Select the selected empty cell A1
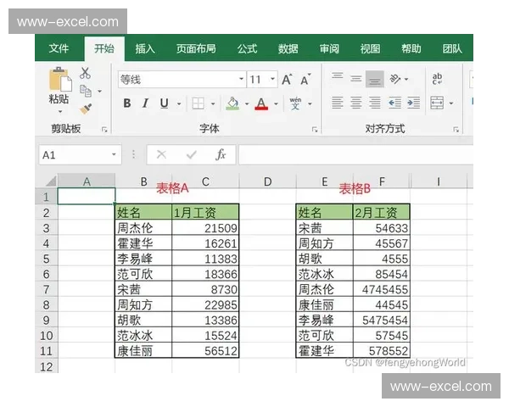The width and height of the screenshot is (509, 407). (87, 196)
